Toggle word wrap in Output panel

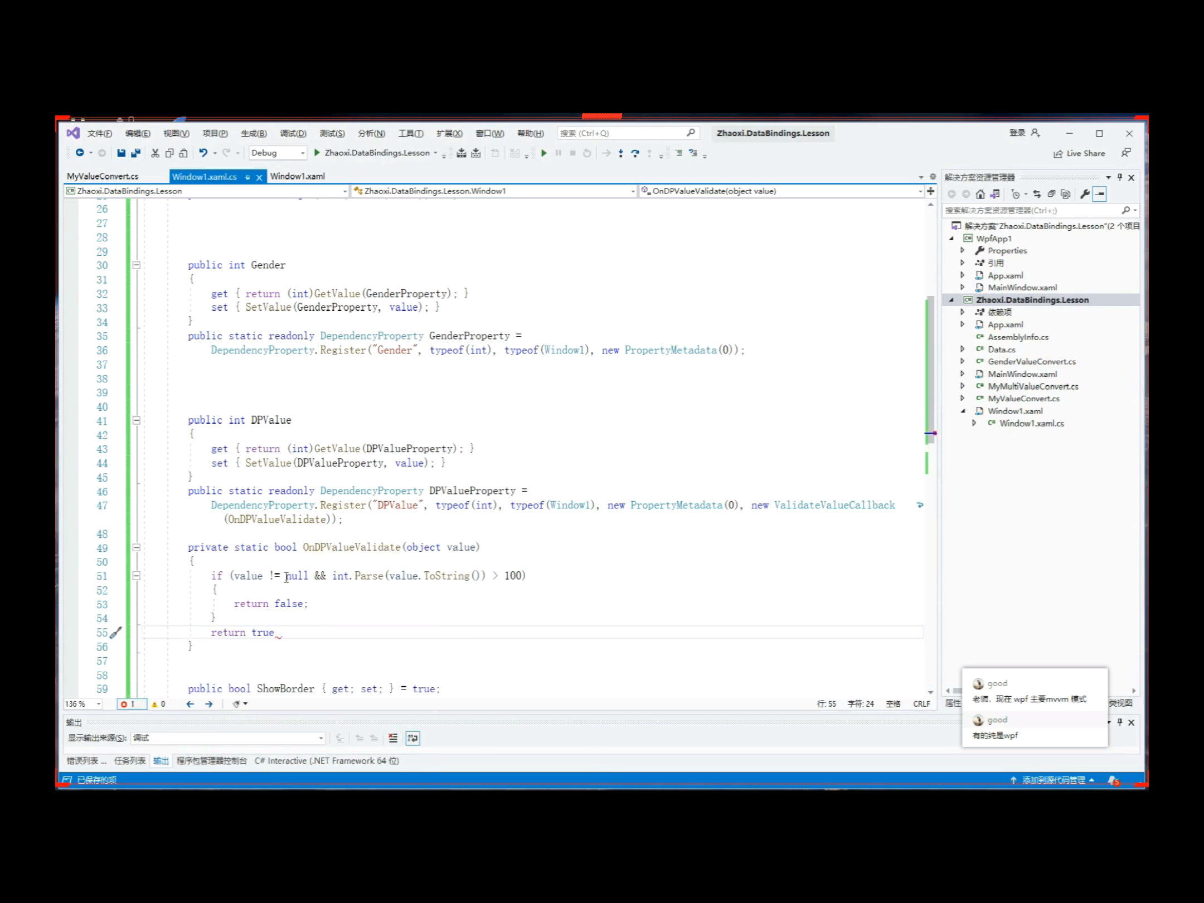[412, 738]
